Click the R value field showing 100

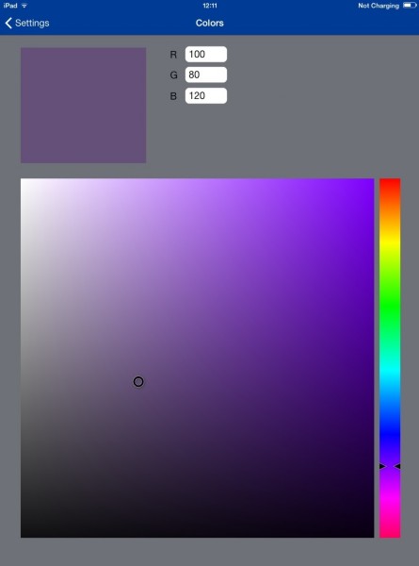[206, 54]
